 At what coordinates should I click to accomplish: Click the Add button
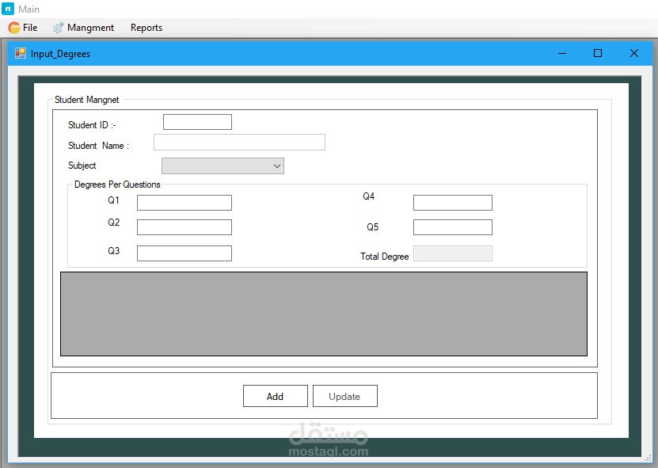[x=276, y=396]
